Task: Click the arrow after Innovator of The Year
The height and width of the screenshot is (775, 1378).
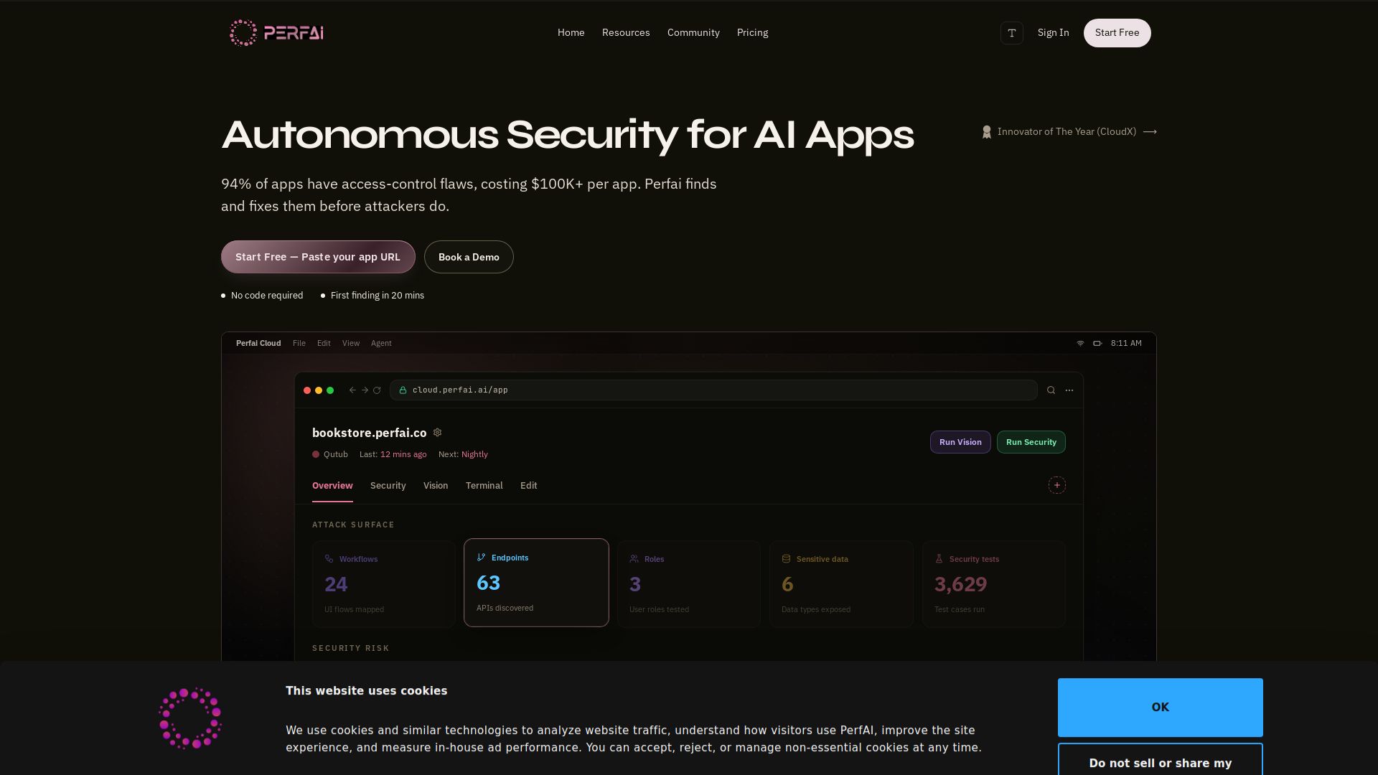Action: [1150, 132]
